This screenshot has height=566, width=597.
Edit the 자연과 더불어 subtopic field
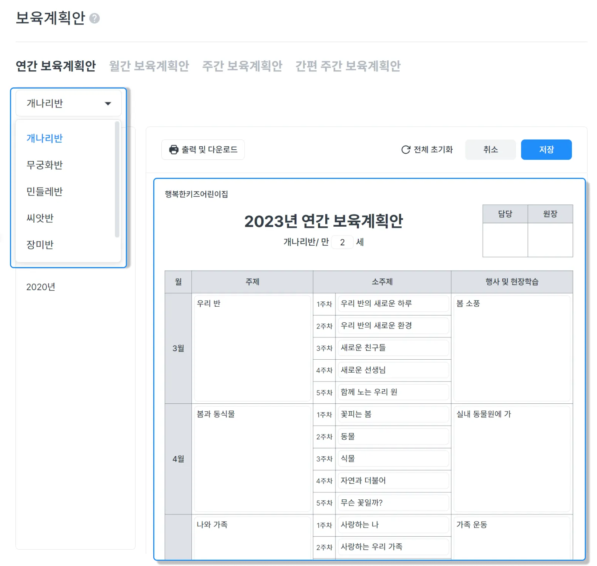click(393, 480)
